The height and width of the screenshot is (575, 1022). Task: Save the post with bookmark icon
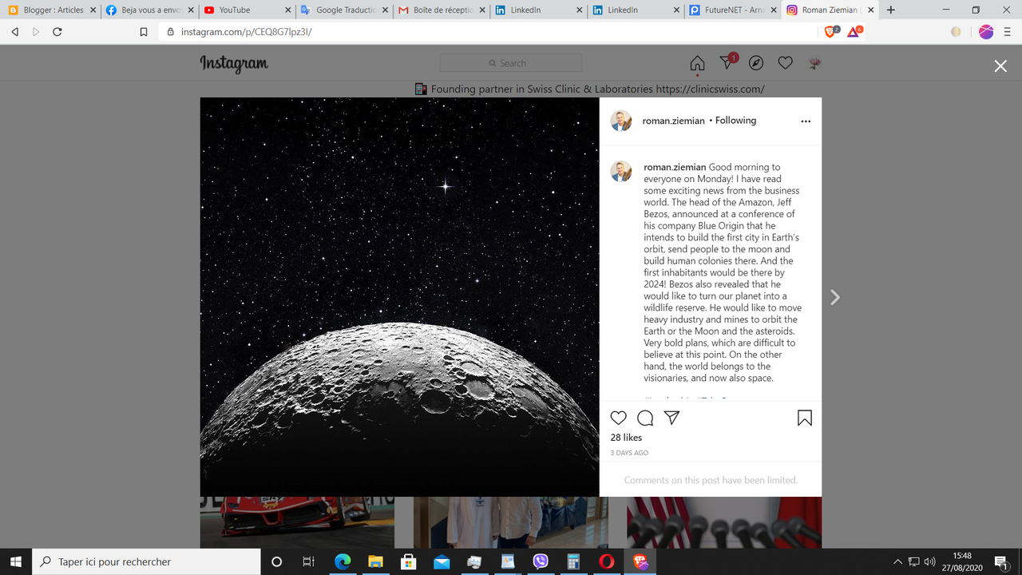click(805, 418)
